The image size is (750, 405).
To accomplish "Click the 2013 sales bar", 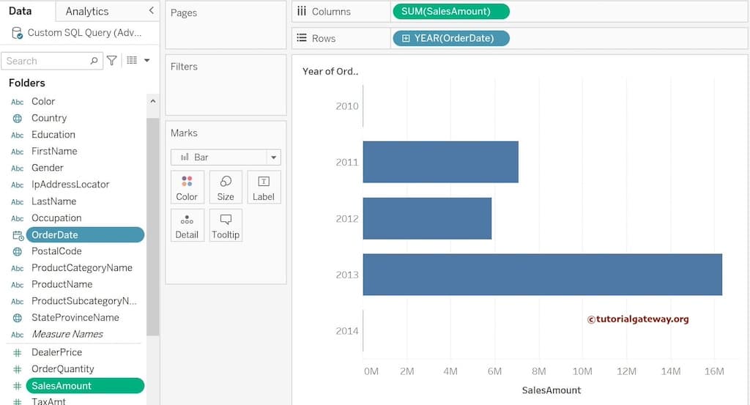I will coord(542,275).
